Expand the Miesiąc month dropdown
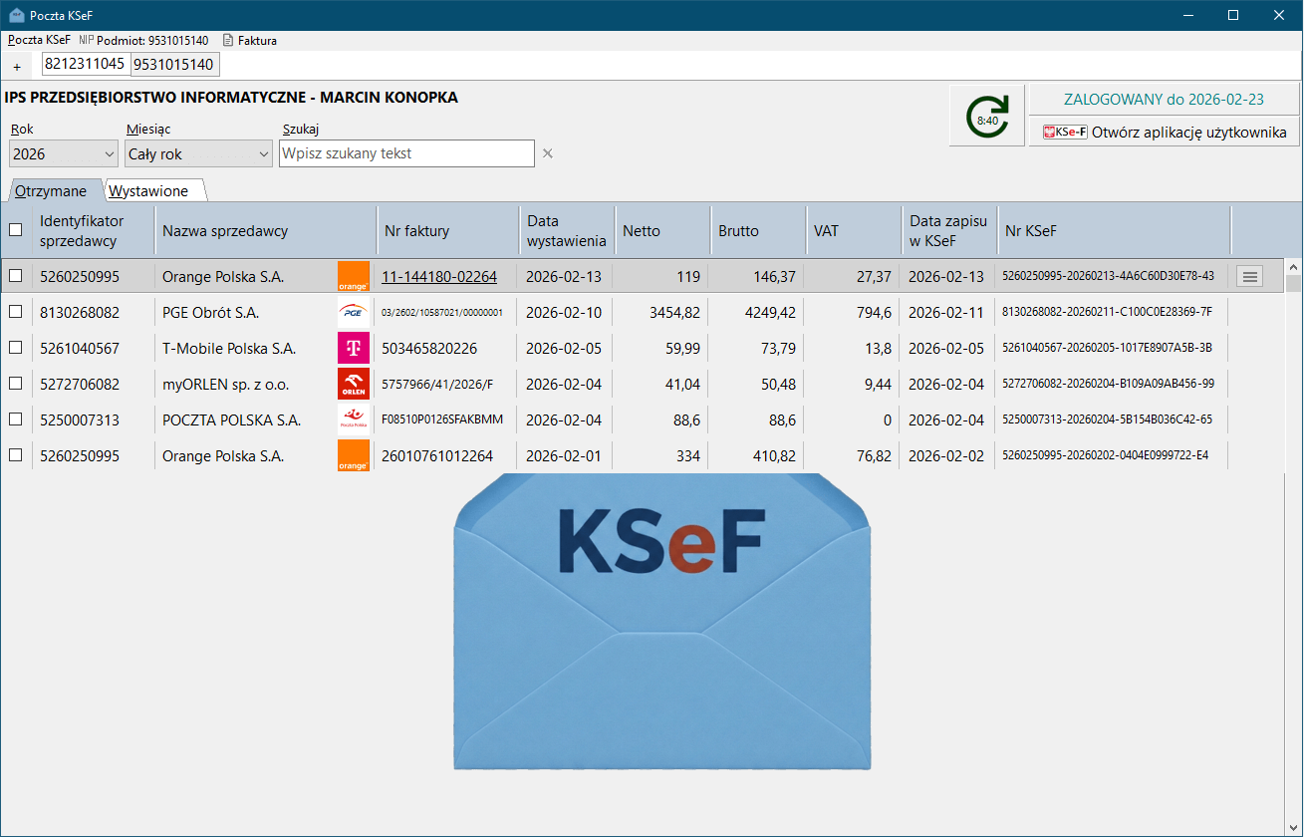This screenshot has width=1304, height=837. (x=198, y=154)
